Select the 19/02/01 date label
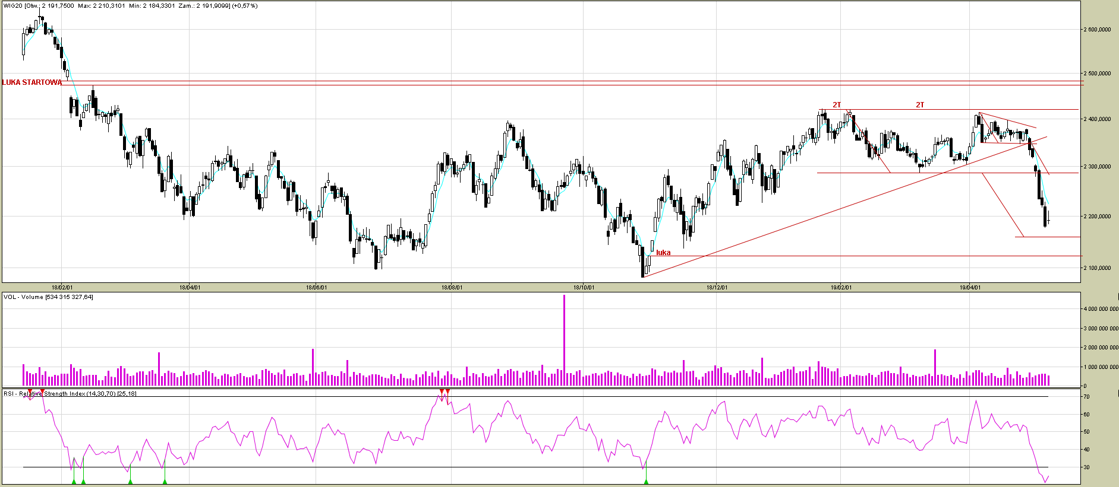Image resolution: width=1119 pixels, height=487 pixels. pos(841,288)
